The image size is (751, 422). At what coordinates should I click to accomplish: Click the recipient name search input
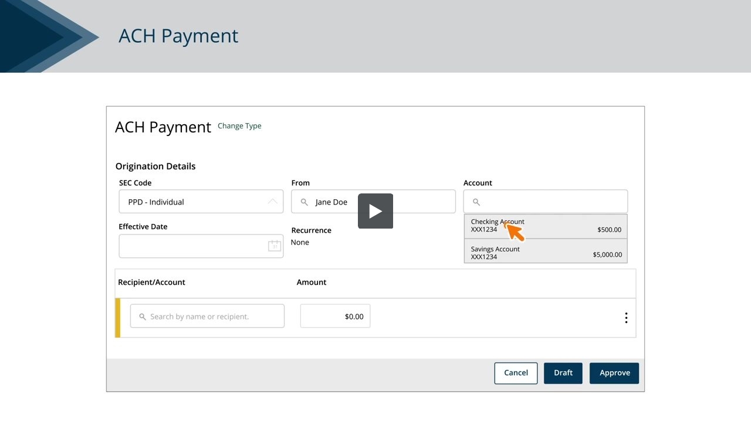point(207,316)
